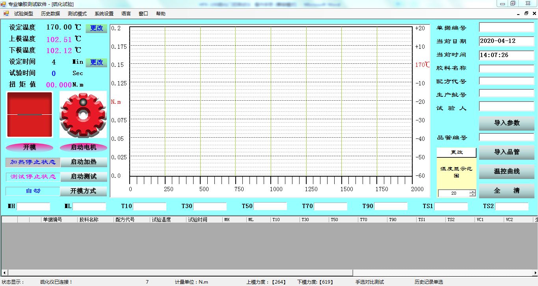Increase the temperature display range stepper

472,192
